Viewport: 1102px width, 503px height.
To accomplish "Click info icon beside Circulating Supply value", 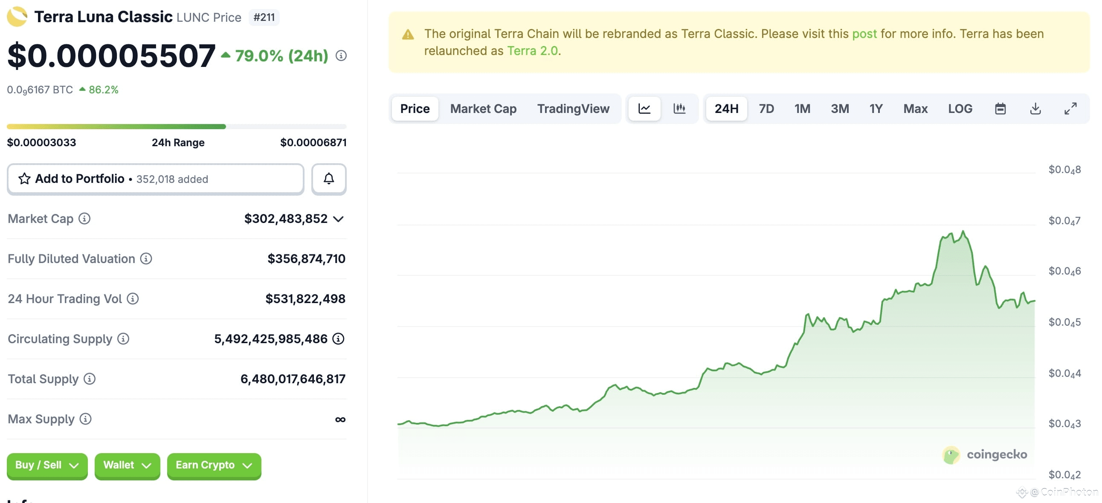I will click(338, 339).
